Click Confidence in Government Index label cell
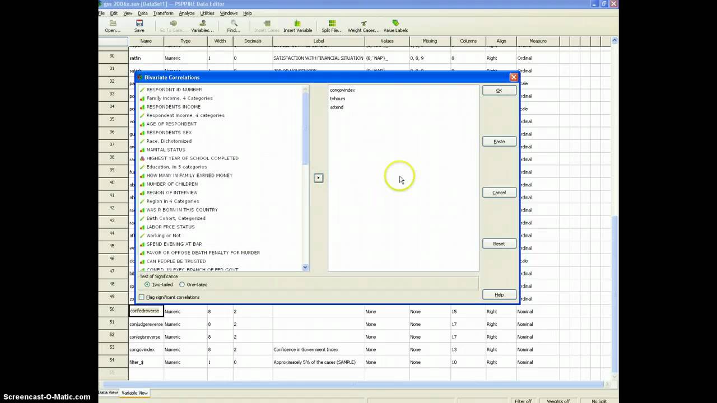Viewport: 717px width, 403px height. [x=318, y=350]
